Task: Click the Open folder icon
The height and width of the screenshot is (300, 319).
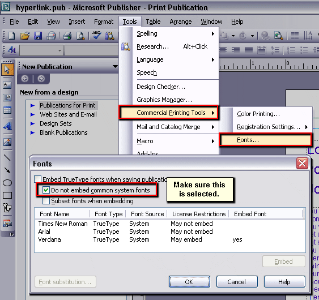Action: click(25, 36)
